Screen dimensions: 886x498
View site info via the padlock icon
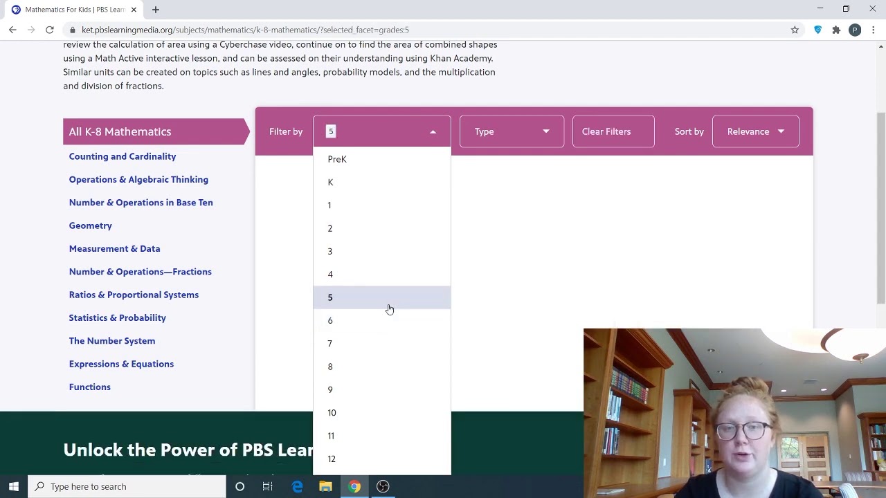point(72,30)
